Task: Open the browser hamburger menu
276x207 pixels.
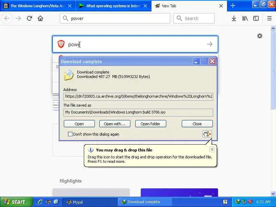Action: [x=269, y=18]
